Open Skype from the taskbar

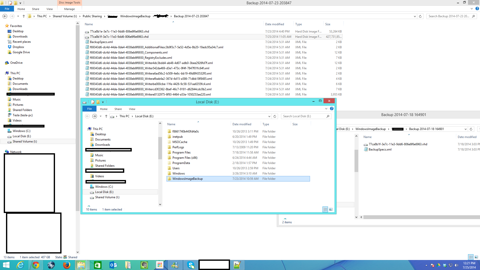pos(191,265)
